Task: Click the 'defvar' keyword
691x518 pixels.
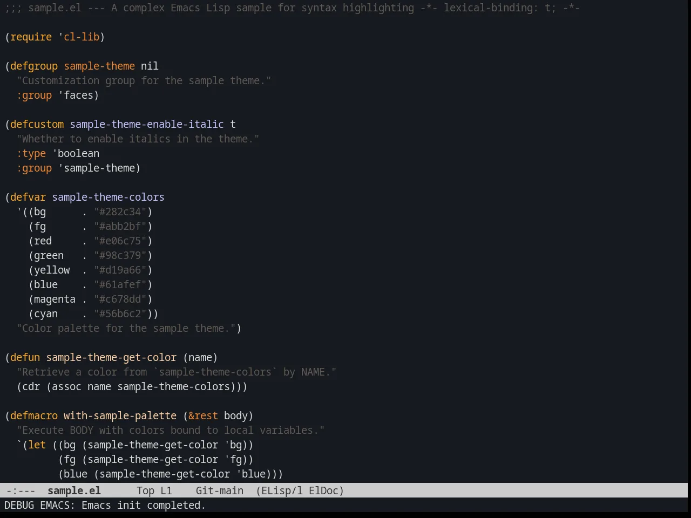Action: click(x=28, y=197)
